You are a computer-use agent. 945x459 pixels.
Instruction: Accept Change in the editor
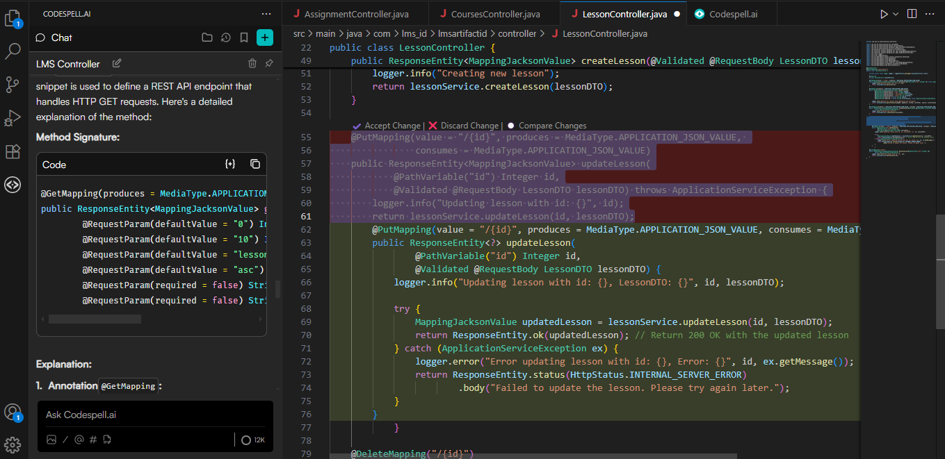pos(387,126)
